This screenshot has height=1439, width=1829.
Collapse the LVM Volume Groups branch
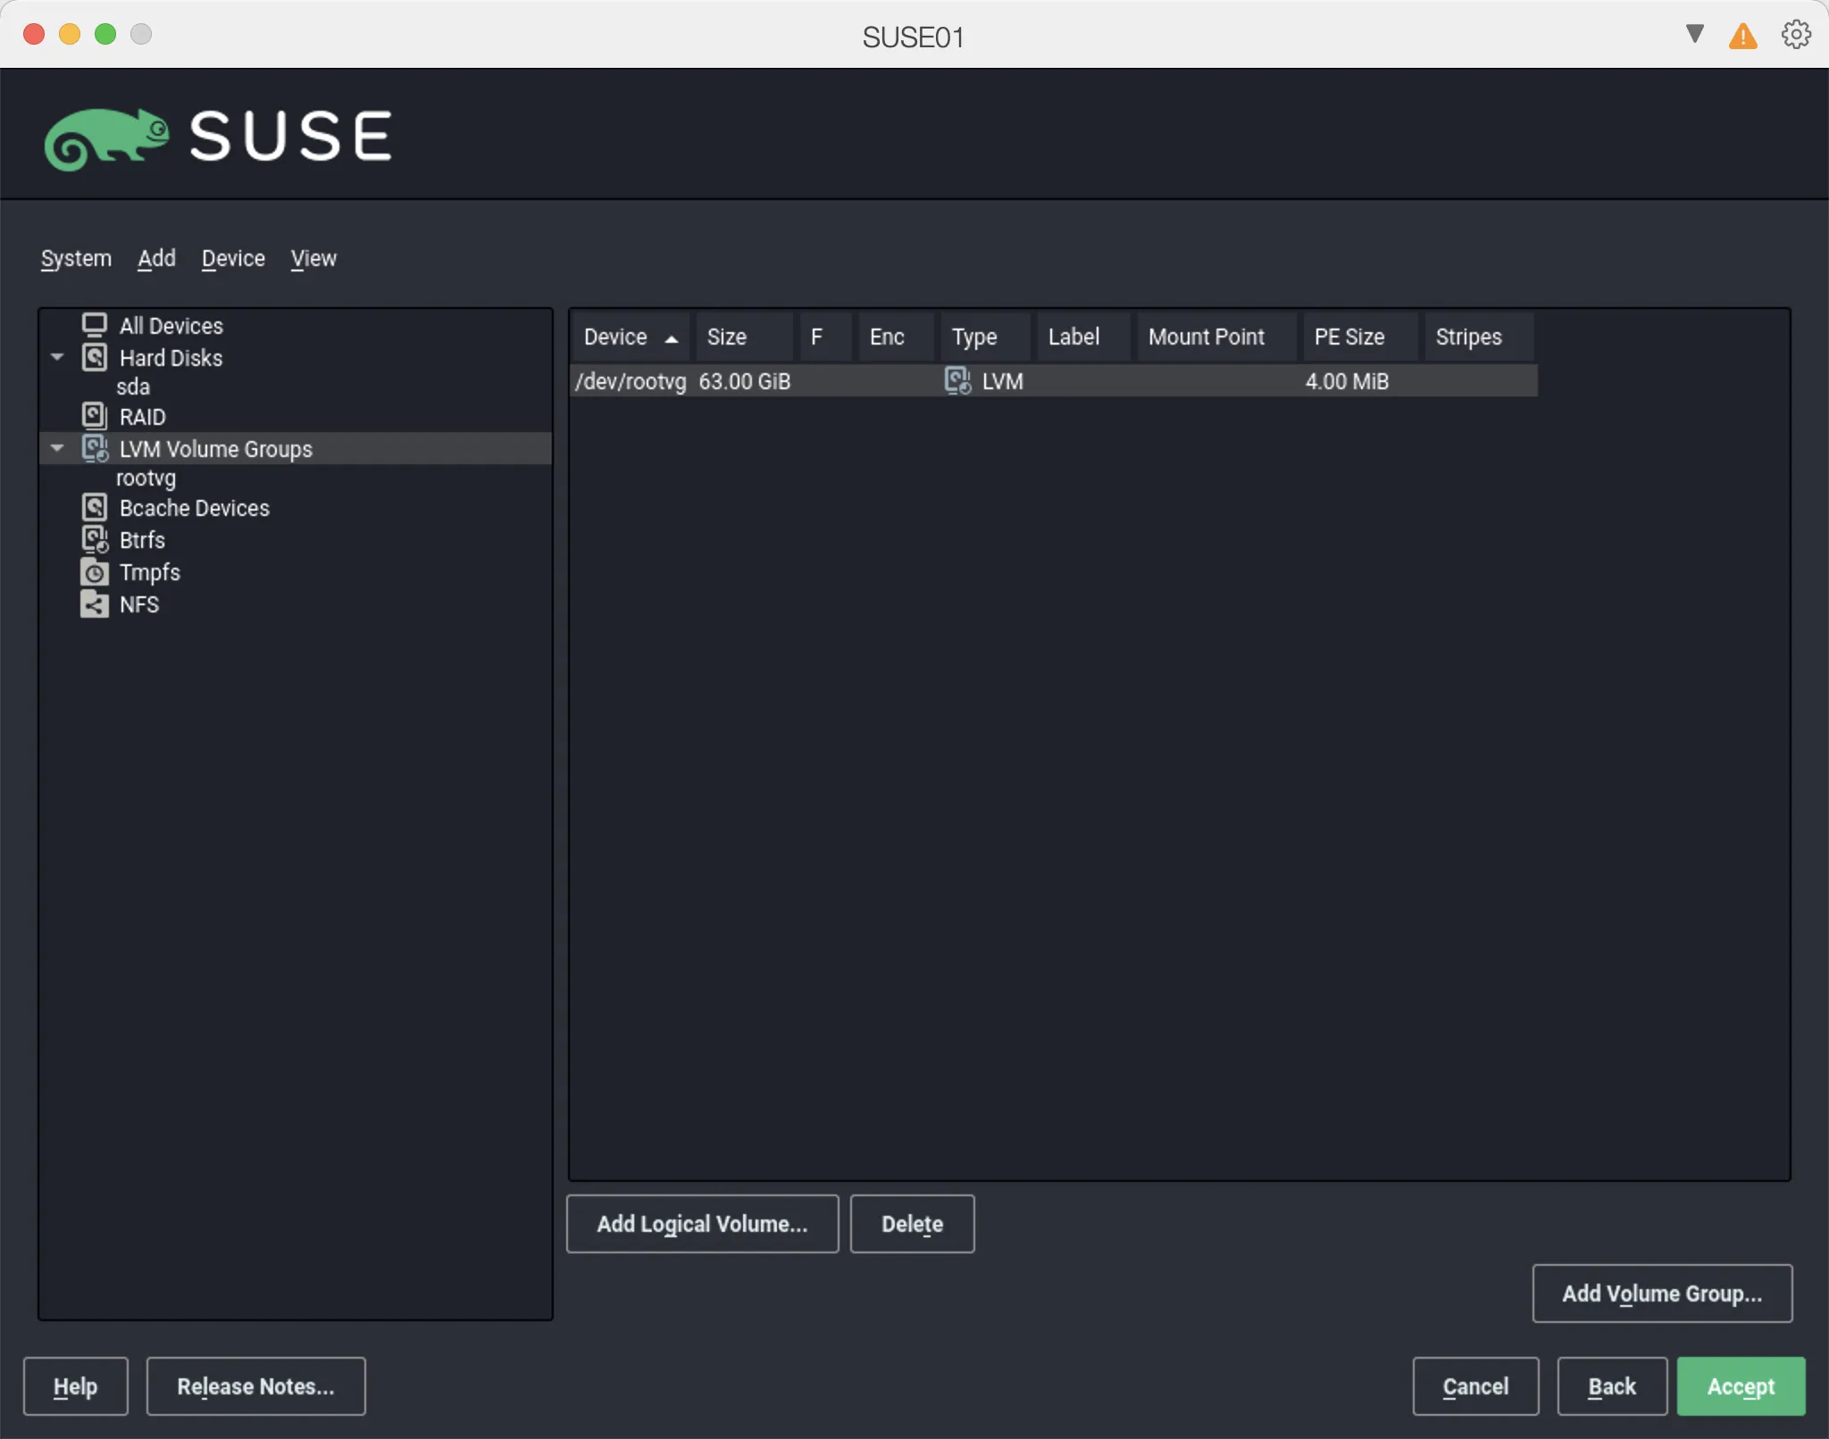(56, 448)
